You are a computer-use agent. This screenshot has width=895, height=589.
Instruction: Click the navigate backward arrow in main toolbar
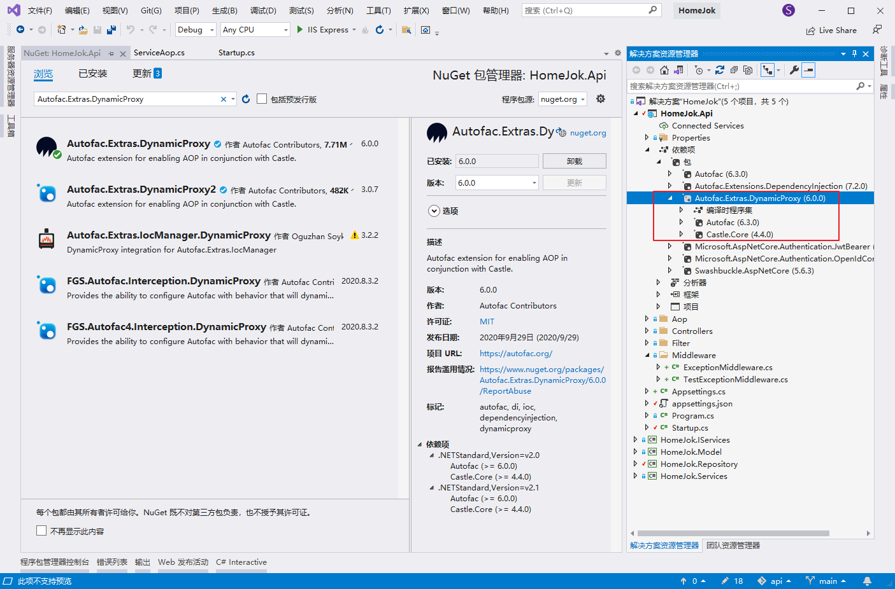tap(20, 30)
